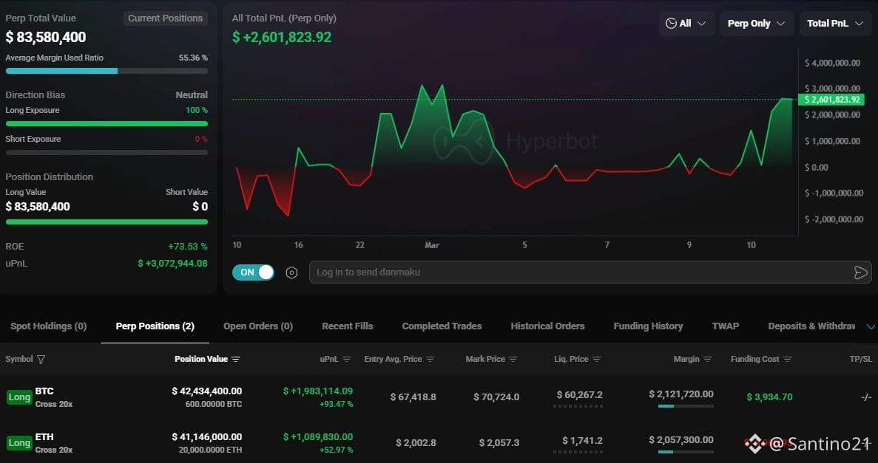Click BTC funding cost $ 3,934.70
Screen dimensions: 878x463
[x=769, y=397]
